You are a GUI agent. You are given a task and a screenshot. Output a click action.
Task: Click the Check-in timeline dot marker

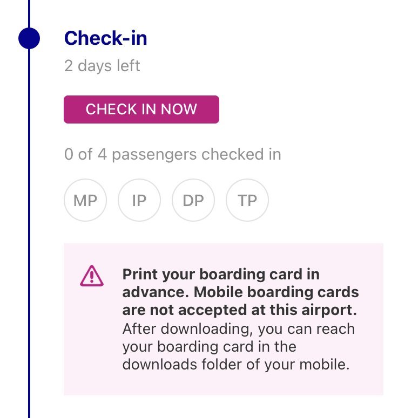click(29, 38)
